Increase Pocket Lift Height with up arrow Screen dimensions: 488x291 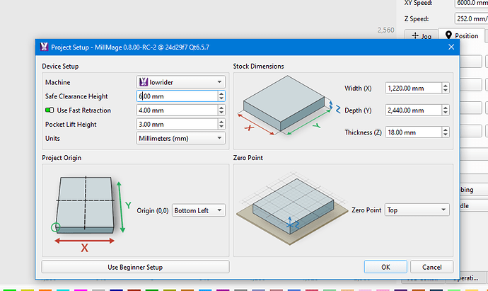click(x=221, y=122)
